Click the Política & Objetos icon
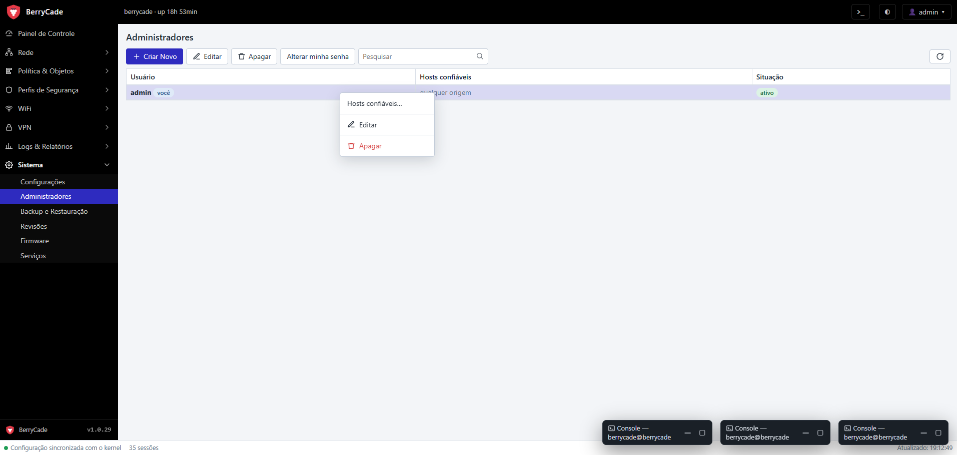Screen dimensions: 957x455 (x=9, y=71)
